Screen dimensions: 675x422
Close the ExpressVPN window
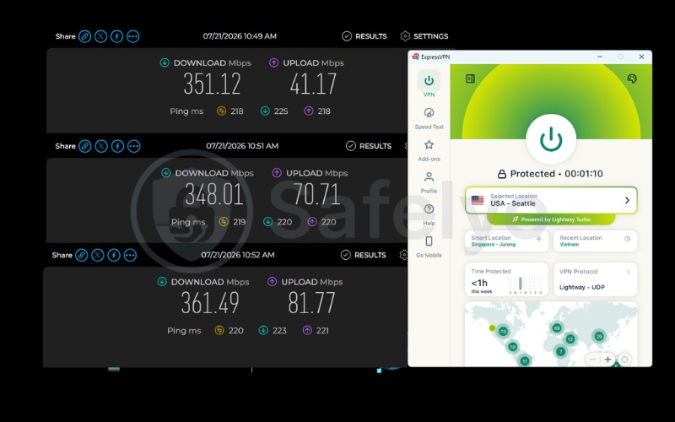click(641, 57)
